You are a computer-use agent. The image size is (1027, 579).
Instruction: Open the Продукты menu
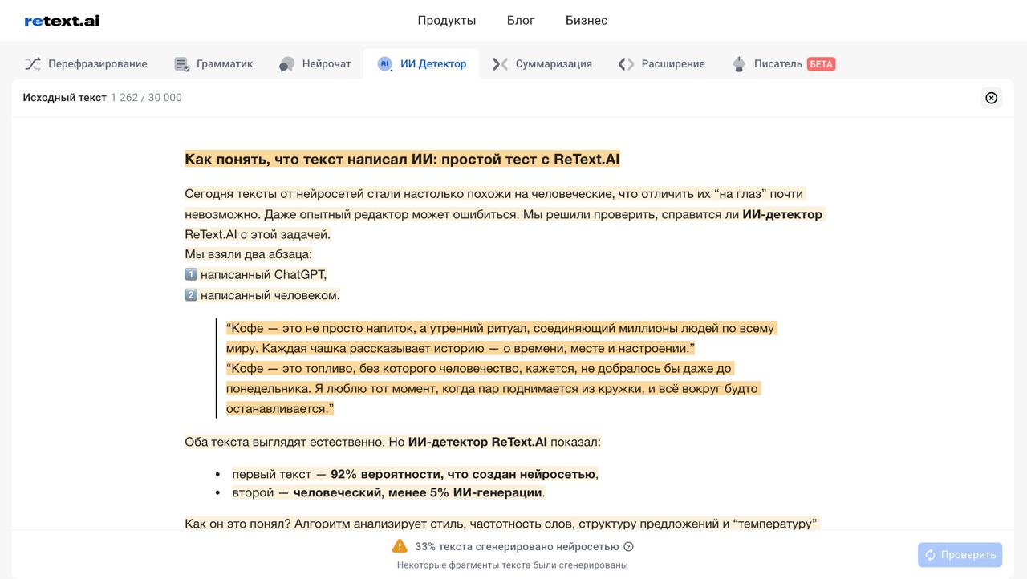[x=446, y=21]
